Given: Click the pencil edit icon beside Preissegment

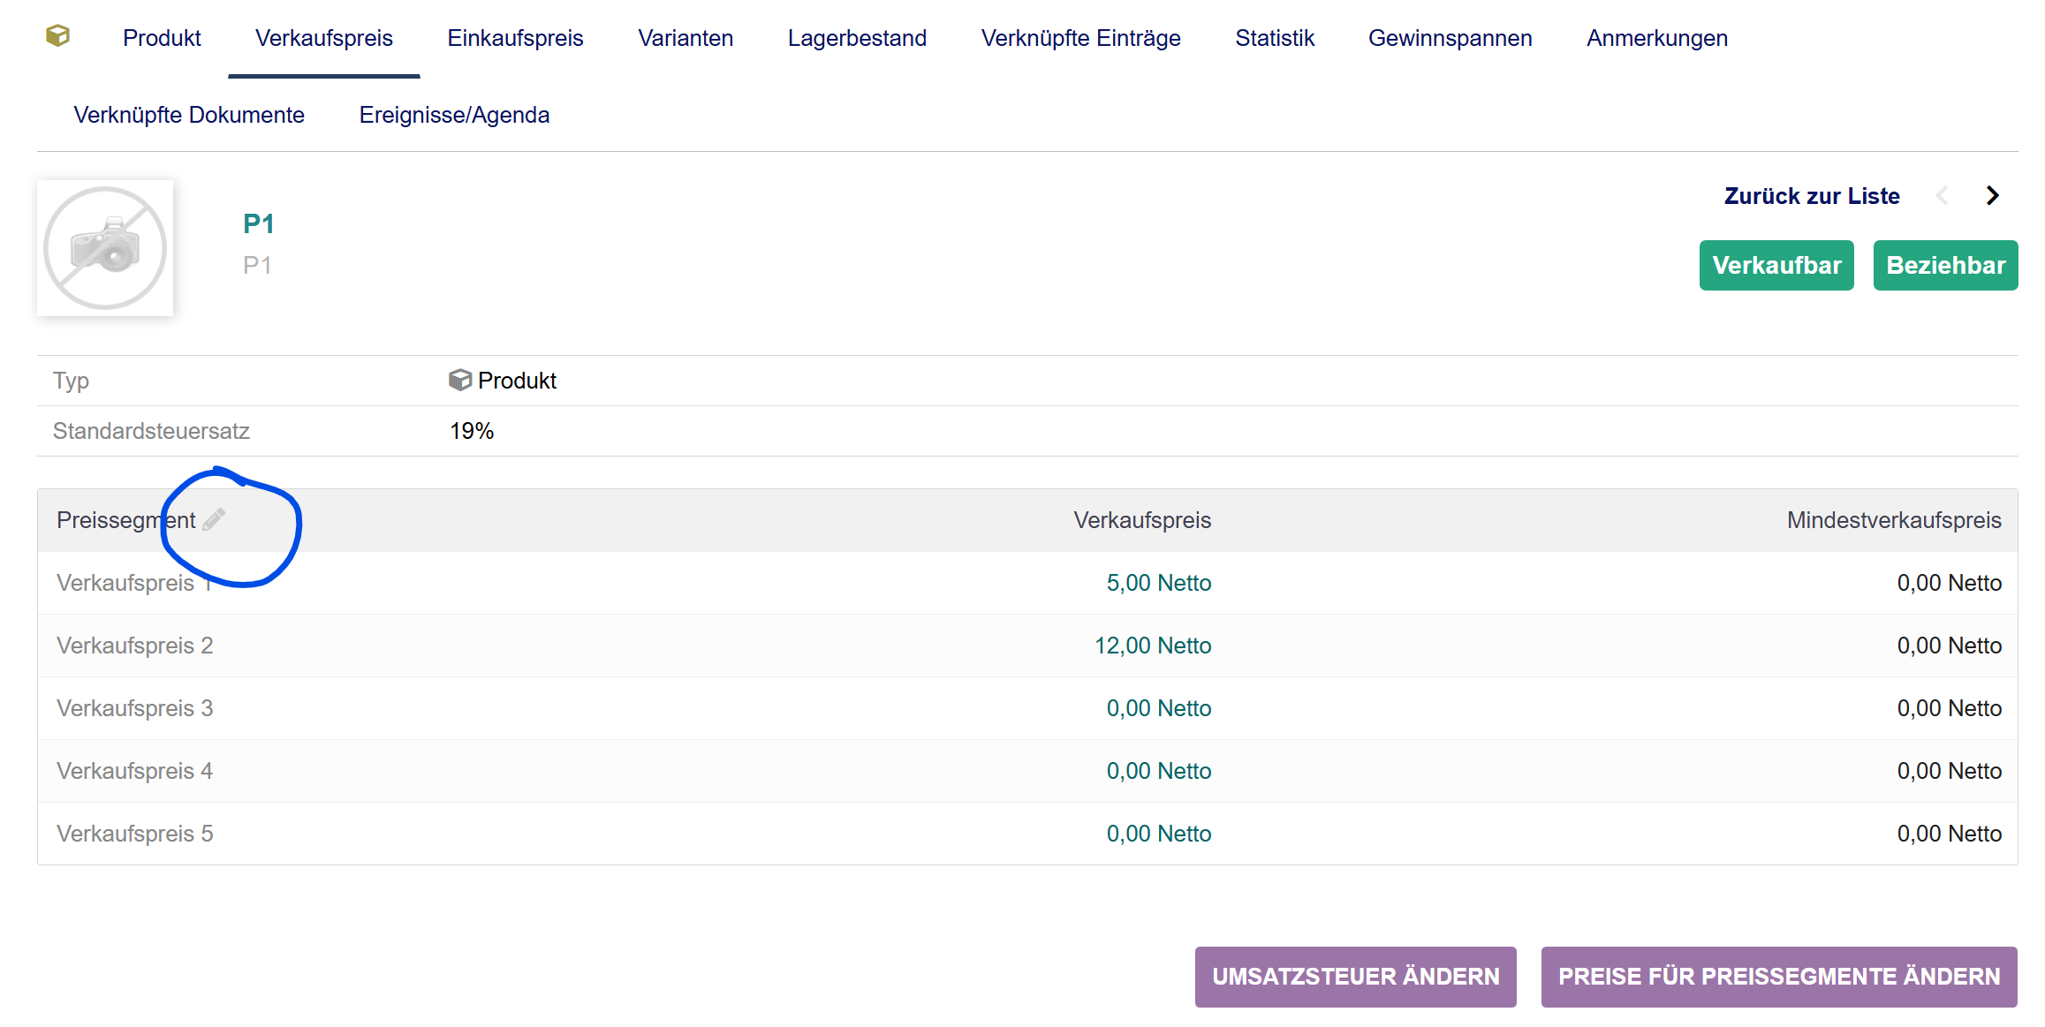Looking at the screenshot, I should coord(214,519).
